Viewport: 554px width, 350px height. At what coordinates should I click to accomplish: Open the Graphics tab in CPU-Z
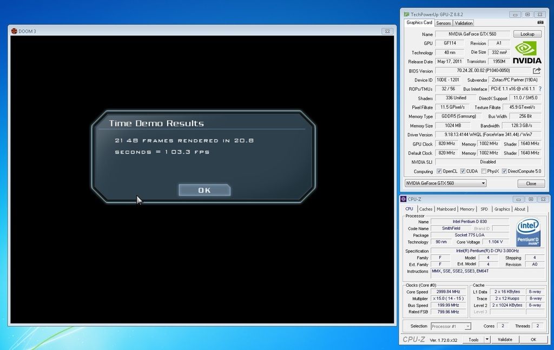click(502, 209)
